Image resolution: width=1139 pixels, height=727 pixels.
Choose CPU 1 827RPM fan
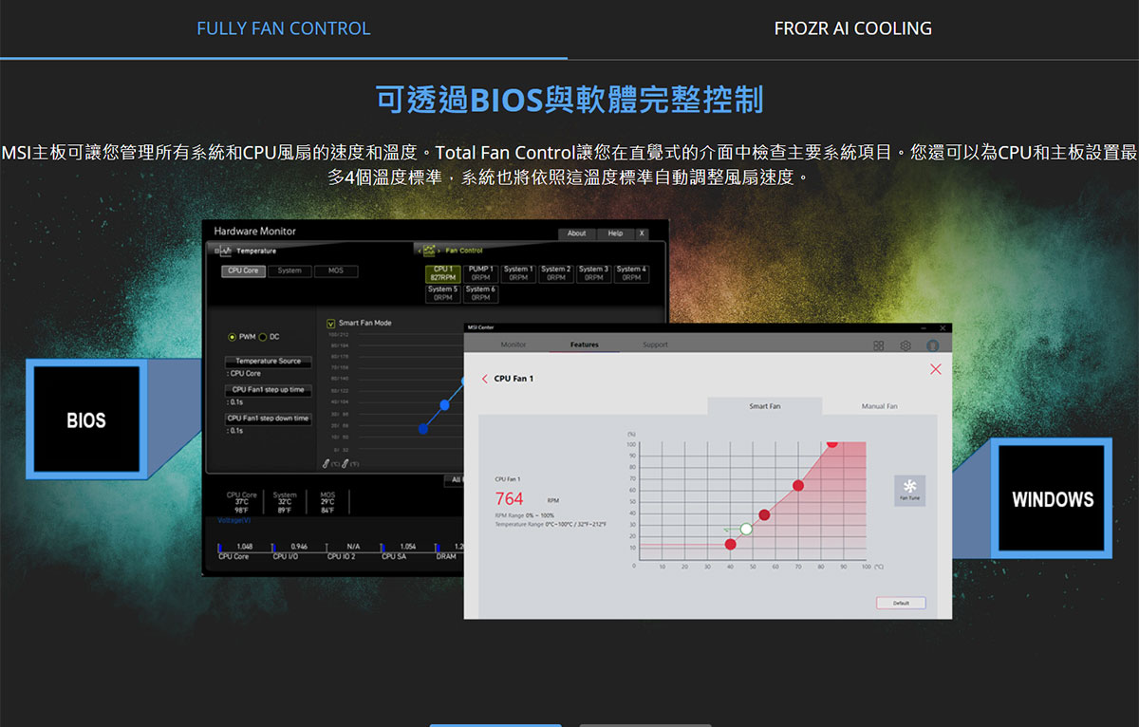click(443, 273)
